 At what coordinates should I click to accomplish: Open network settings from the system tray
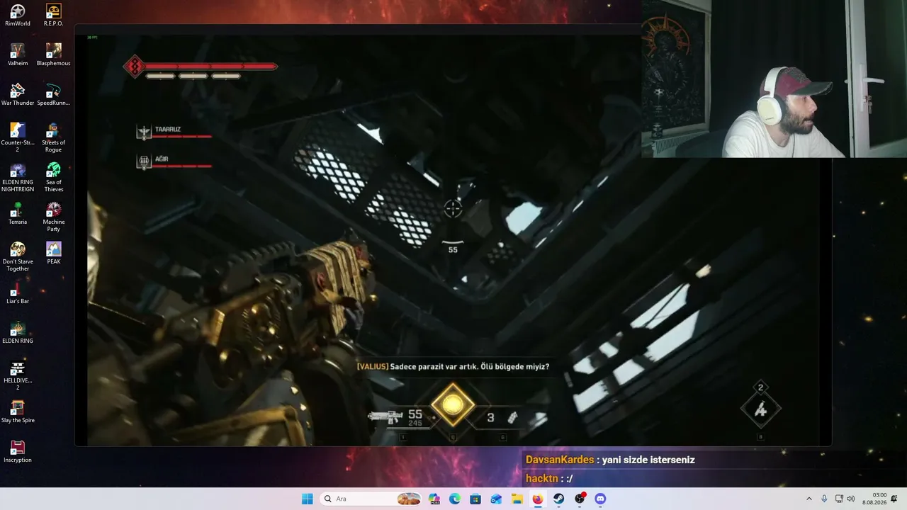click(839, 499)
